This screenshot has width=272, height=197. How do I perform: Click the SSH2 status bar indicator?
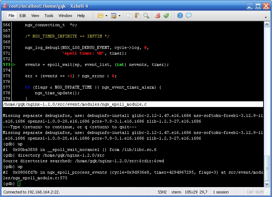pyautogui.click(x=162, y=192)
